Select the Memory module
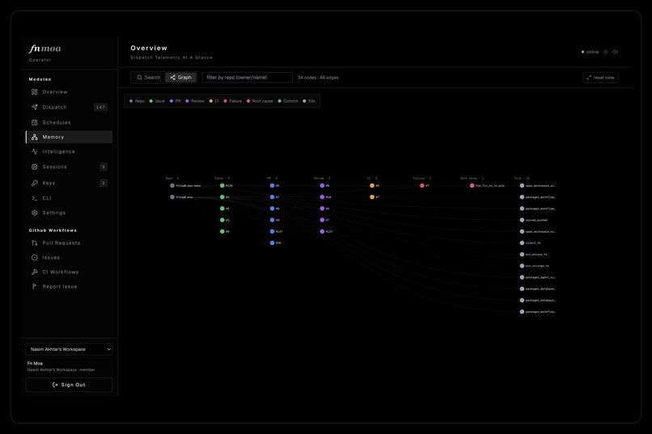 (x=69, y=137)
